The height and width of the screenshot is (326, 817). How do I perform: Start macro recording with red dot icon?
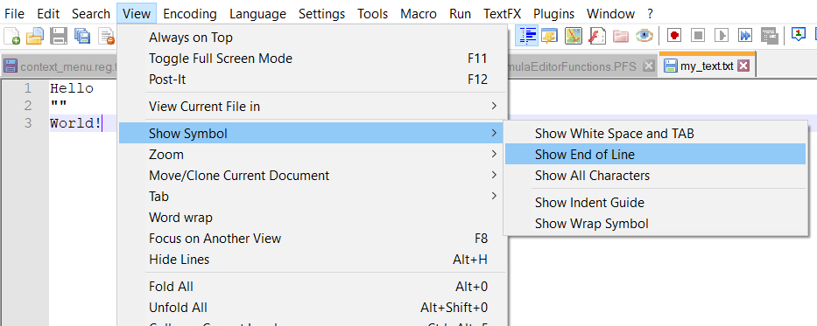(675, 36)
